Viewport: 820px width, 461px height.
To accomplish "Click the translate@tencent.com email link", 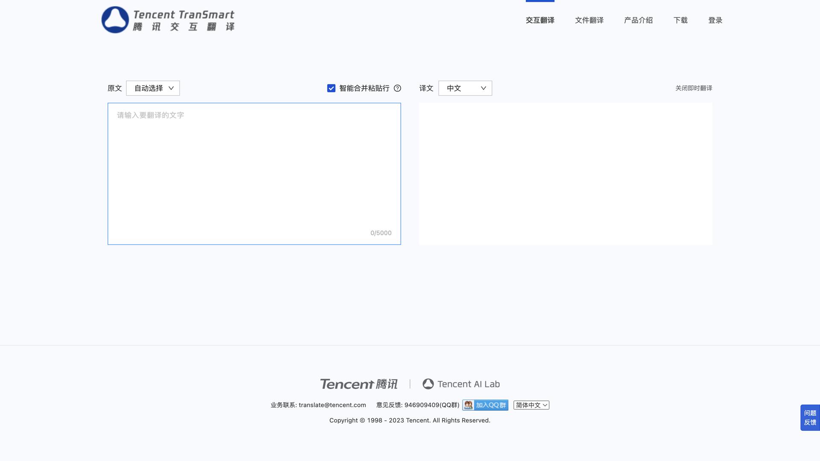I will pyautogui.click(x=332, y=405).
